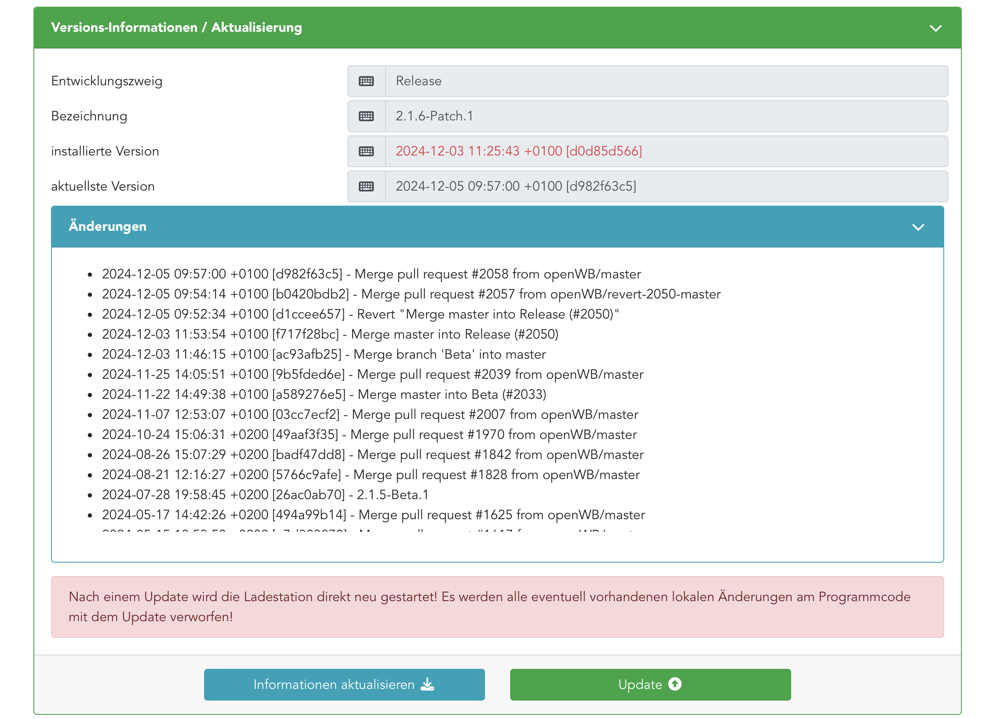This screenshot has width=986, height=719.
Task: Click the Änderungen header title
Action: (107, 226)
